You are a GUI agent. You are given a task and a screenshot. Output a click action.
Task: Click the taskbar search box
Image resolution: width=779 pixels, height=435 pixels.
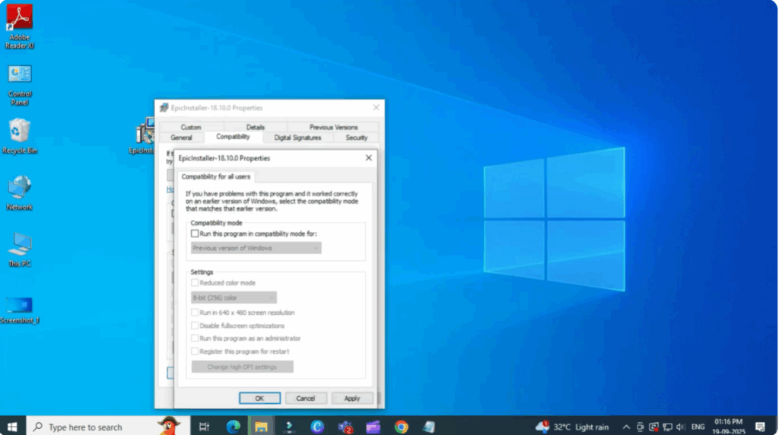point(108,427)
